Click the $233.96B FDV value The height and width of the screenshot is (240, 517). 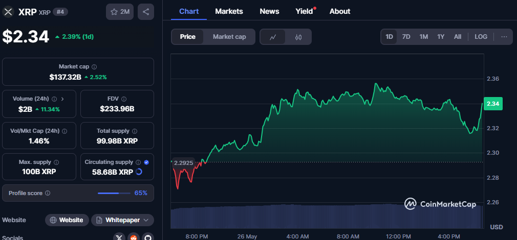(x=117, y=109)
